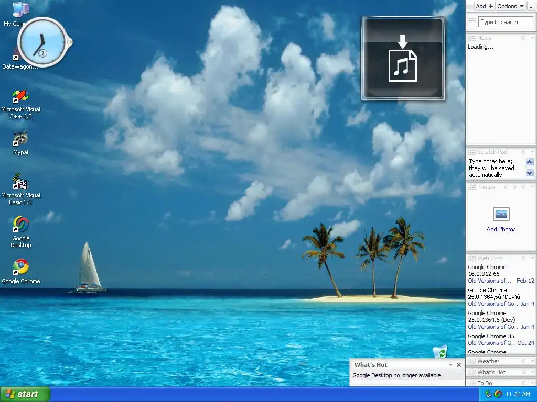Click the Add Photos picture icon
Viewport: 537px width, 402px height.
(x=501, y=214)
